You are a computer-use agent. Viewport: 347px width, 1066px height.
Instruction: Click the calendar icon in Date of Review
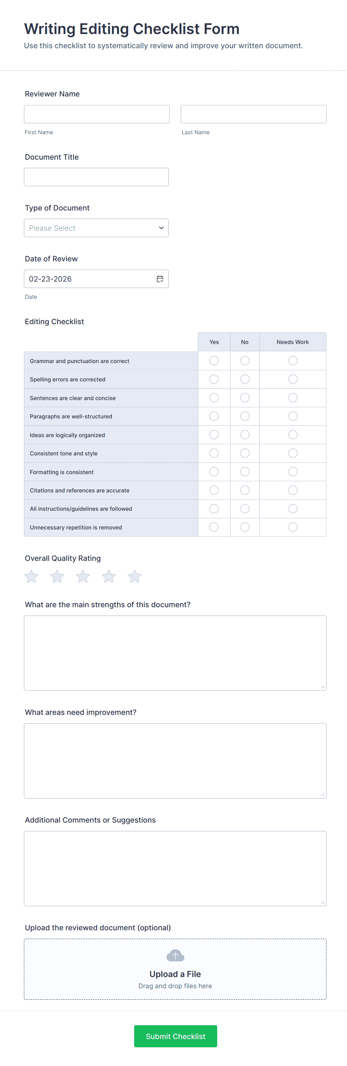pos(160,279)
